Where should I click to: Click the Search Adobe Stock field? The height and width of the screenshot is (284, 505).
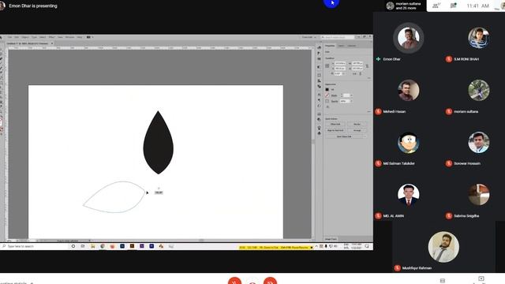tap(337, 37)
